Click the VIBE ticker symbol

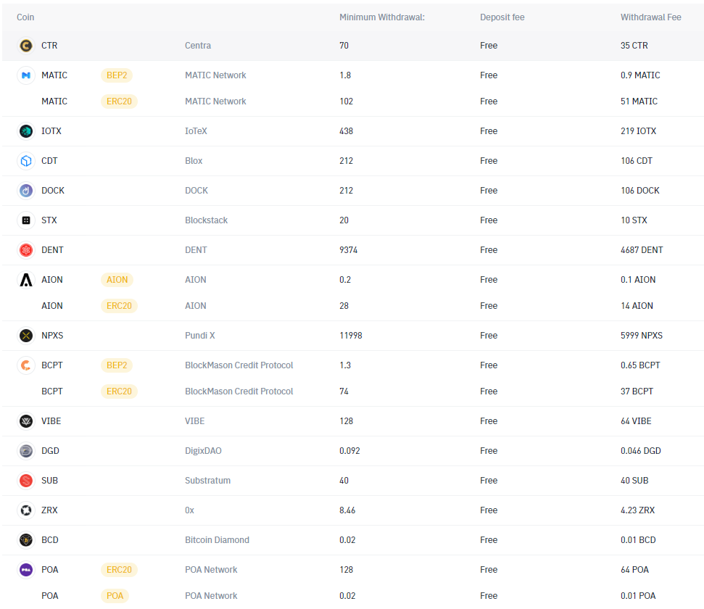[x=51, y=420]
